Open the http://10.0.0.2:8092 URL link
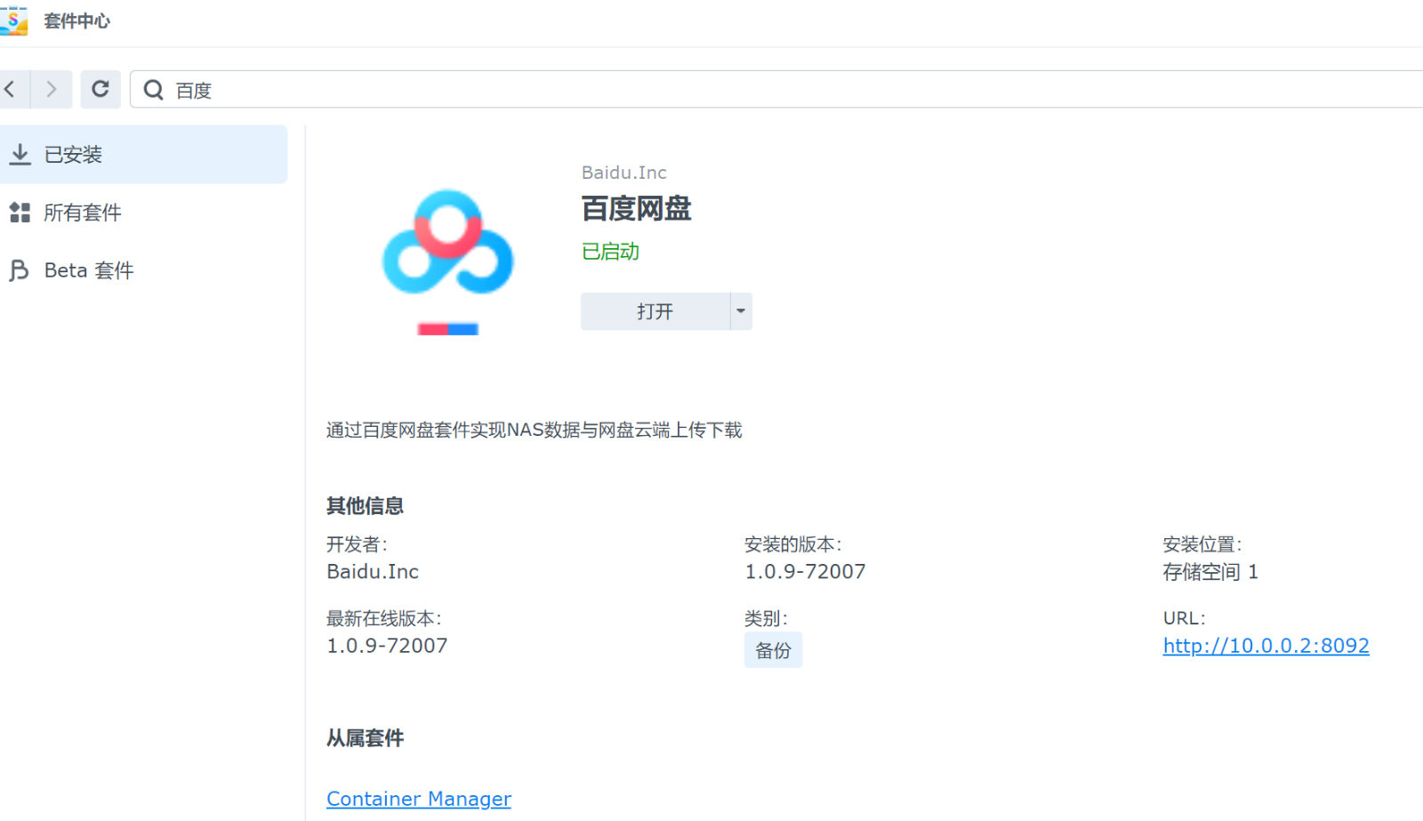Image resolution: width=1423 pixels, height=821 pixels. 1266,646
